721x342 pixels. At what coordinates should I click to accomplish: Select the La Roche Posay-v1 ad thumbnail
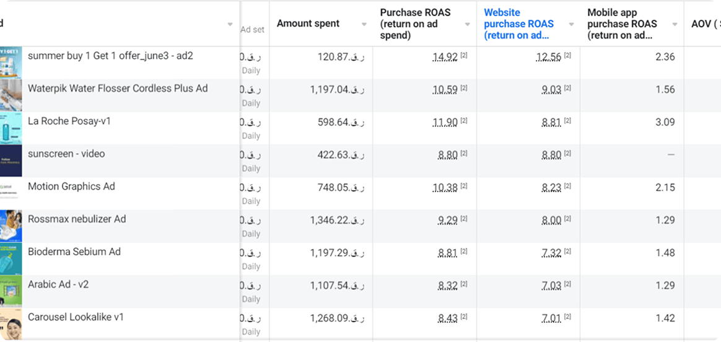11,128
